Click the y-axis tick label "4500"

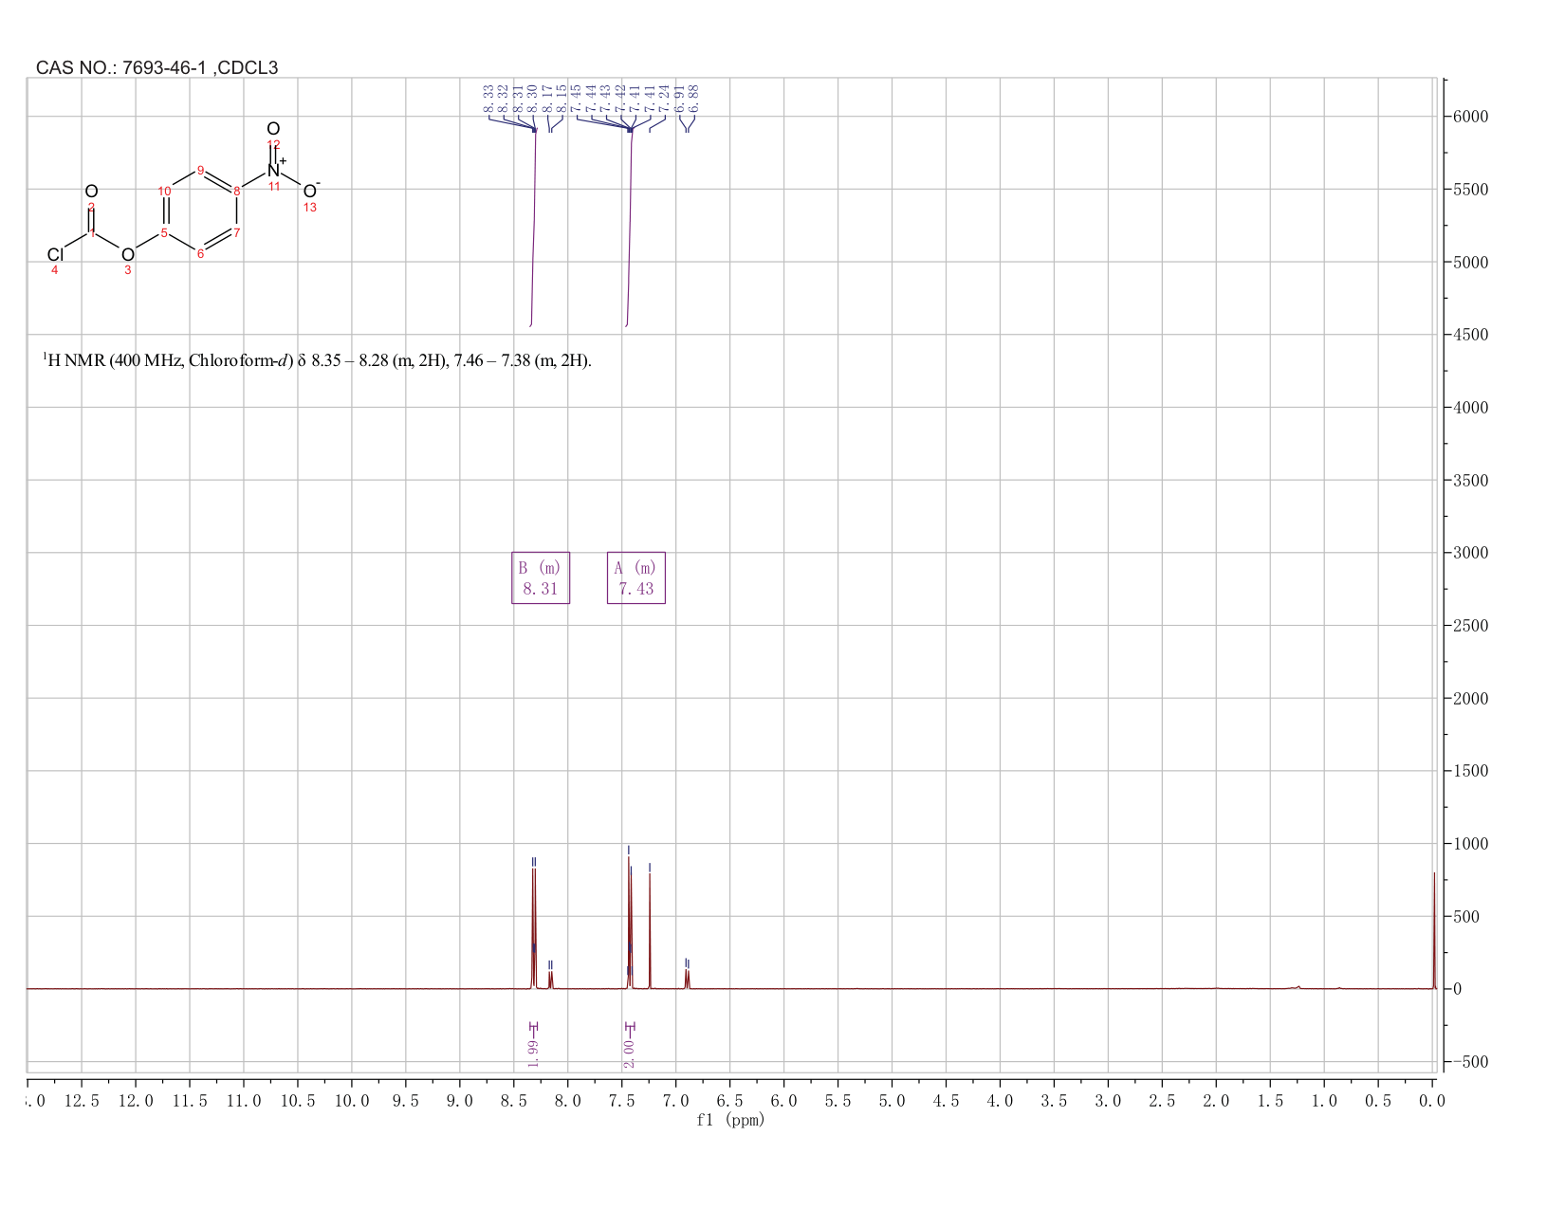[x=1469, y=335]
